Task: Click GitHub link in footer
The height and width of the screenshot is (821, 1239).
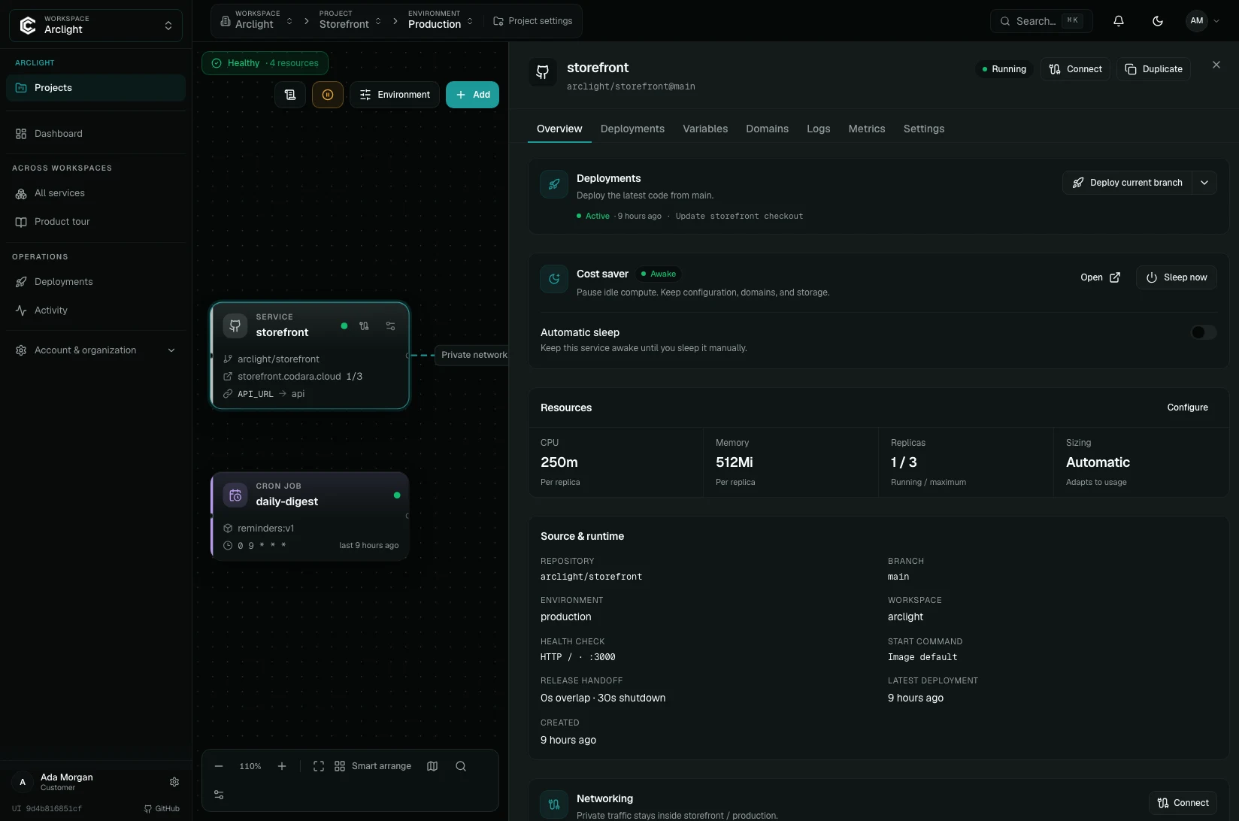Action: pos(162,809)
